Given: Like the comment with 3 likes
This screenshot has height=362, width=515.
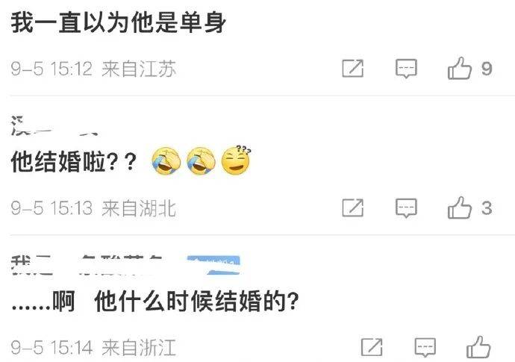Looking at the screenshot, I should click(x=460, y=207).
